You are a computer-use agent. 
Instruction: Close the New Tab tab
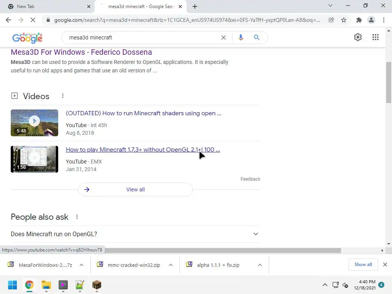[x=89, y=7]
